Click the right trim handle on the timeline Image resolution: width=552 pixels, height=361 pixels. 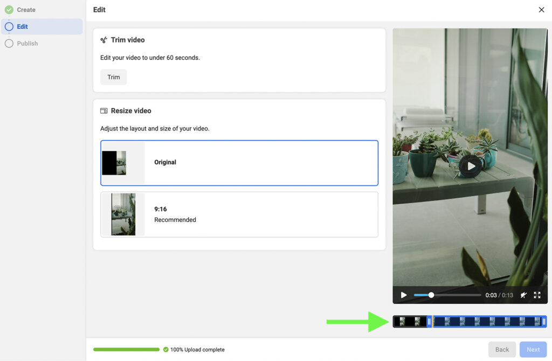(544, 322)
